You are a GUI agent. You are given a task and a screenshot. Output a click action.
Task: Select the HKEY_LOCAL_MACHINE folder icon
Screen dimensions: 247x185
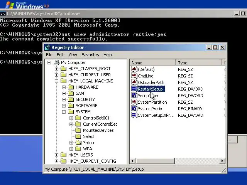[x=63, y=81]
